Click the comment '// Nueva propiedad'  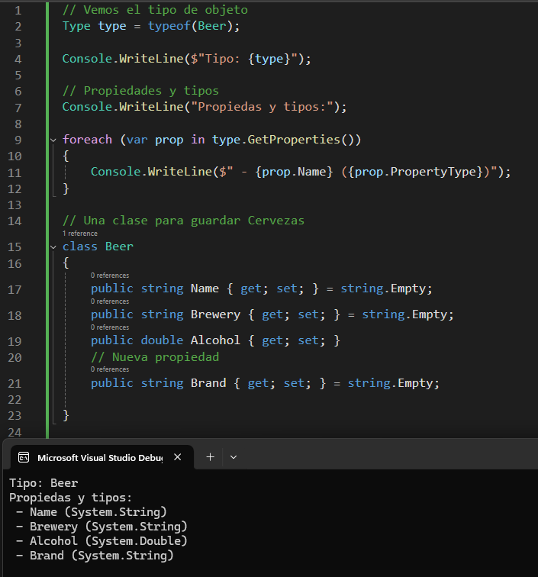pyautogui.click(x=155, y=357)
